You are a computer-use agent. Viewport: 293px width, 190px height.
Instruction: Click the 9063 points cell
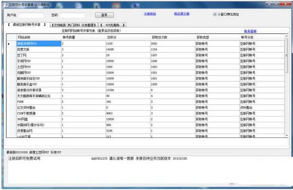(128, 114)
